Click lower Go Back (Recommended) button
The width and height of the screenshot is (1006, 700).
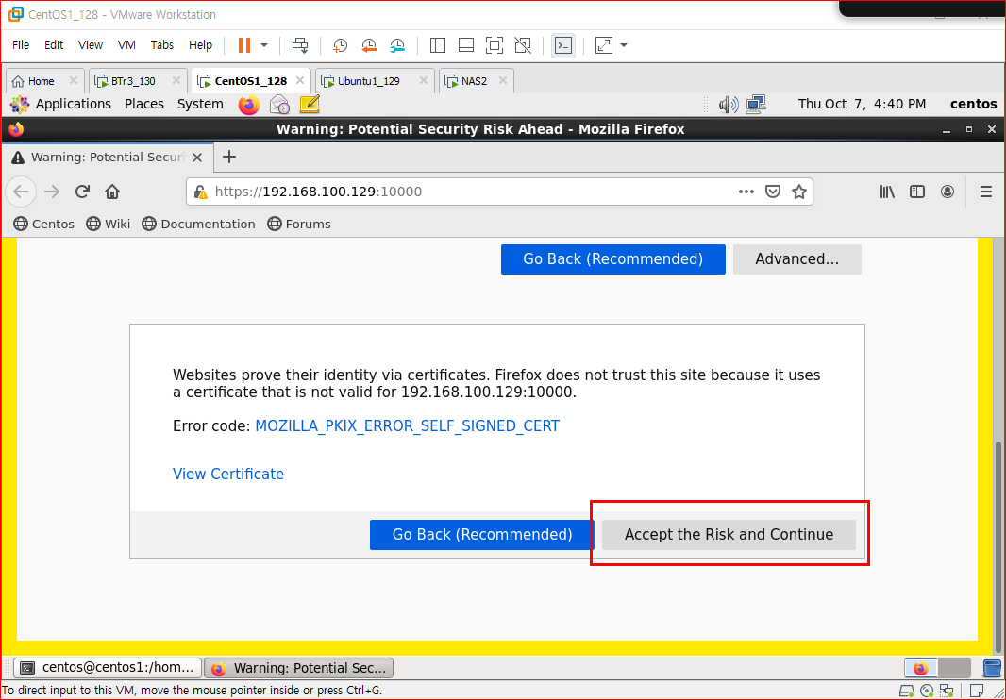(x=482, y=535)
